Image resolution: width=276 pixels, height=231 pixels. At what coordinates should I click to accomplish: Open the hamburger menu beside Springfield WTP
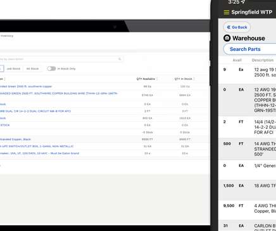tap(227, 13)
